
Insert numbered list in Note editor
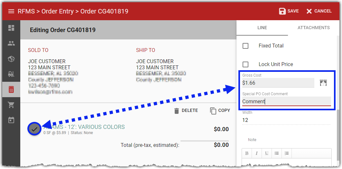click(x=287, y=153)
